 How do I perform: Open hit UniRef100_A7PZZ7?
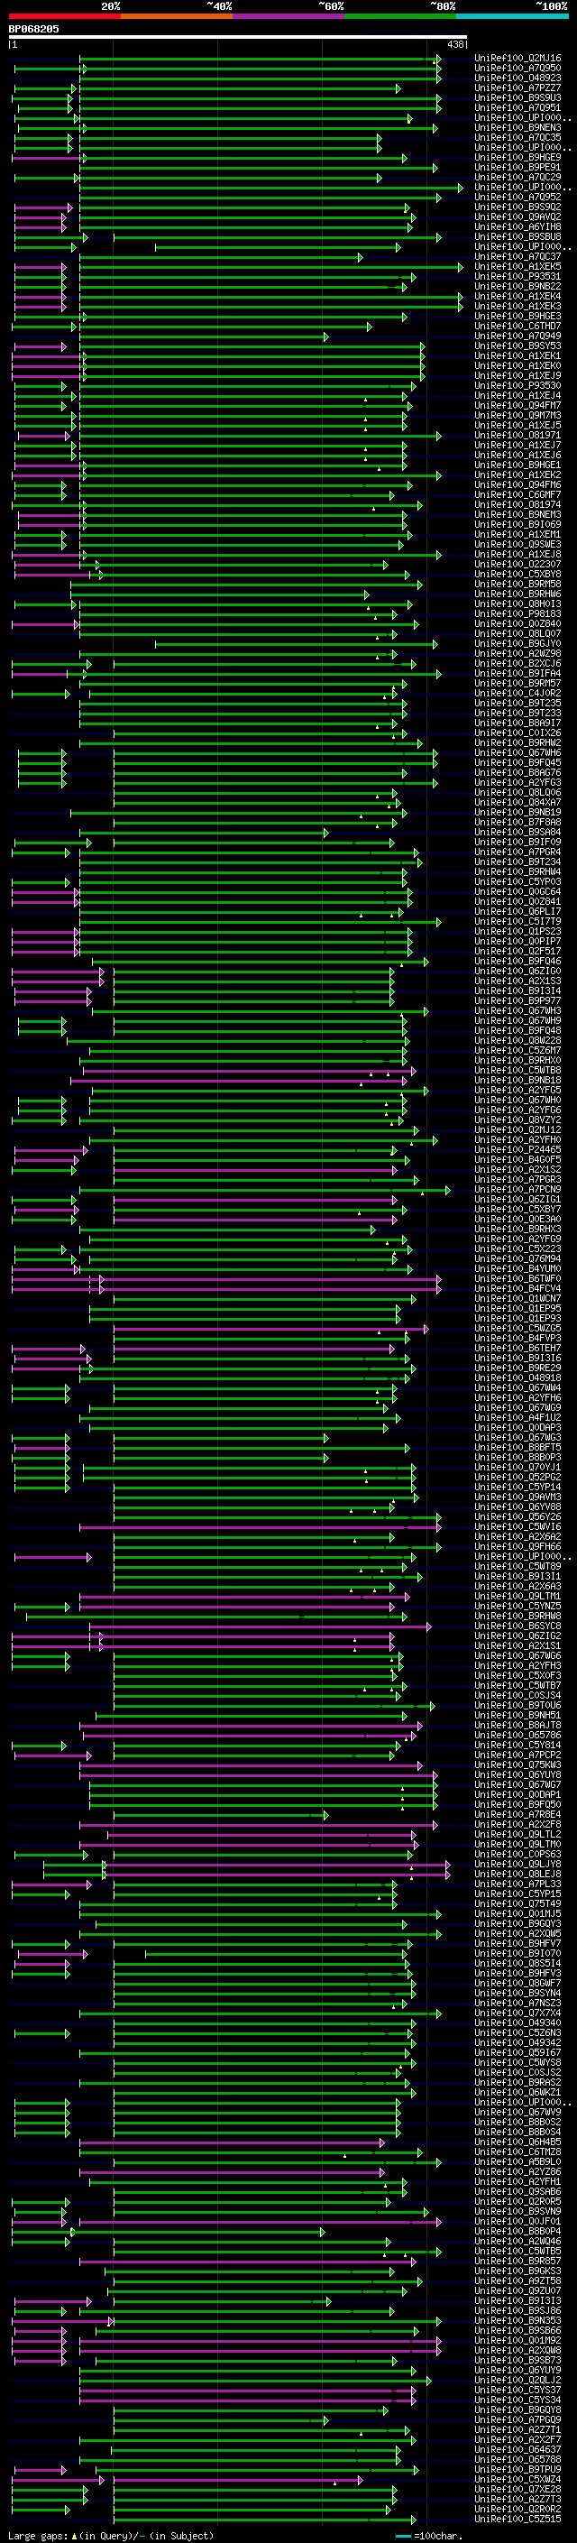tap(517, 88)
